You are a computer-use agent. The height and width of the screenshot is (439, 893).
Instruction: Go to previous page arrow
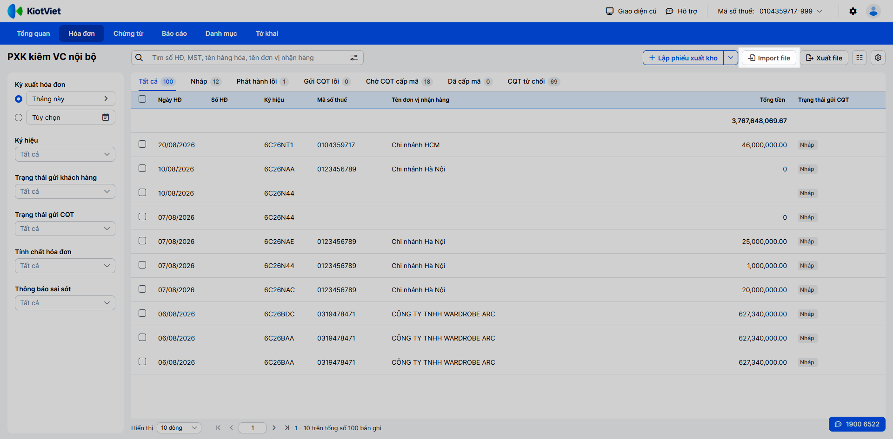coord(231,428)
